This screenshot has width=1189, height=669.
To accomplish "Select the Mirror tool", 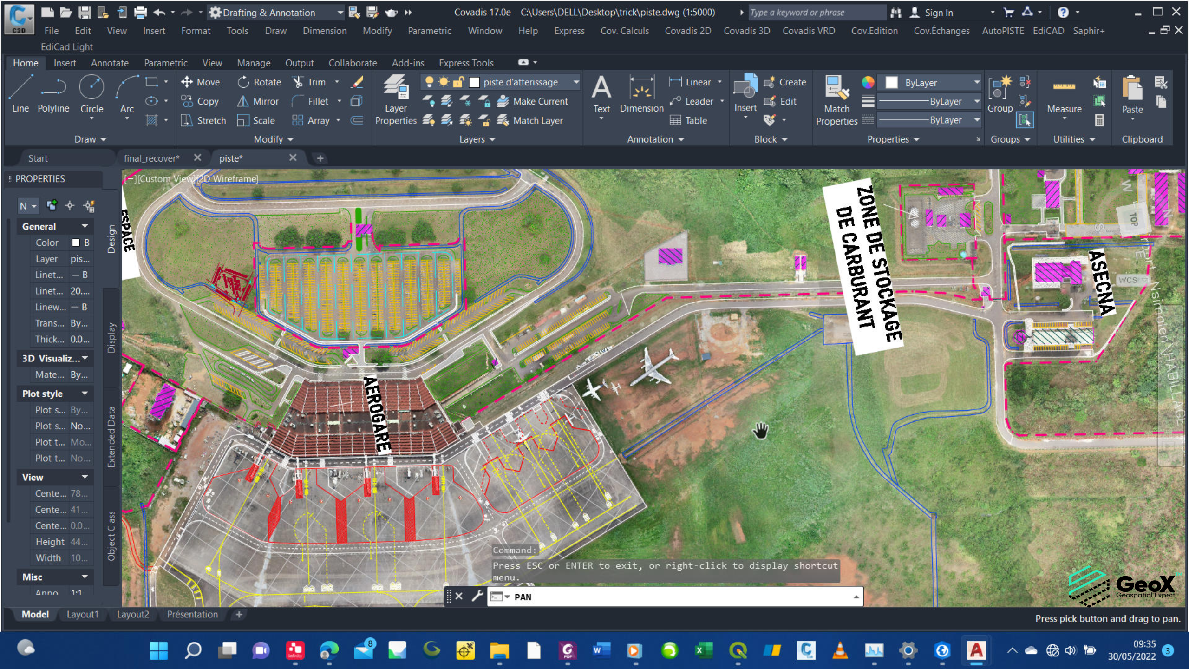I will (258, 101).
